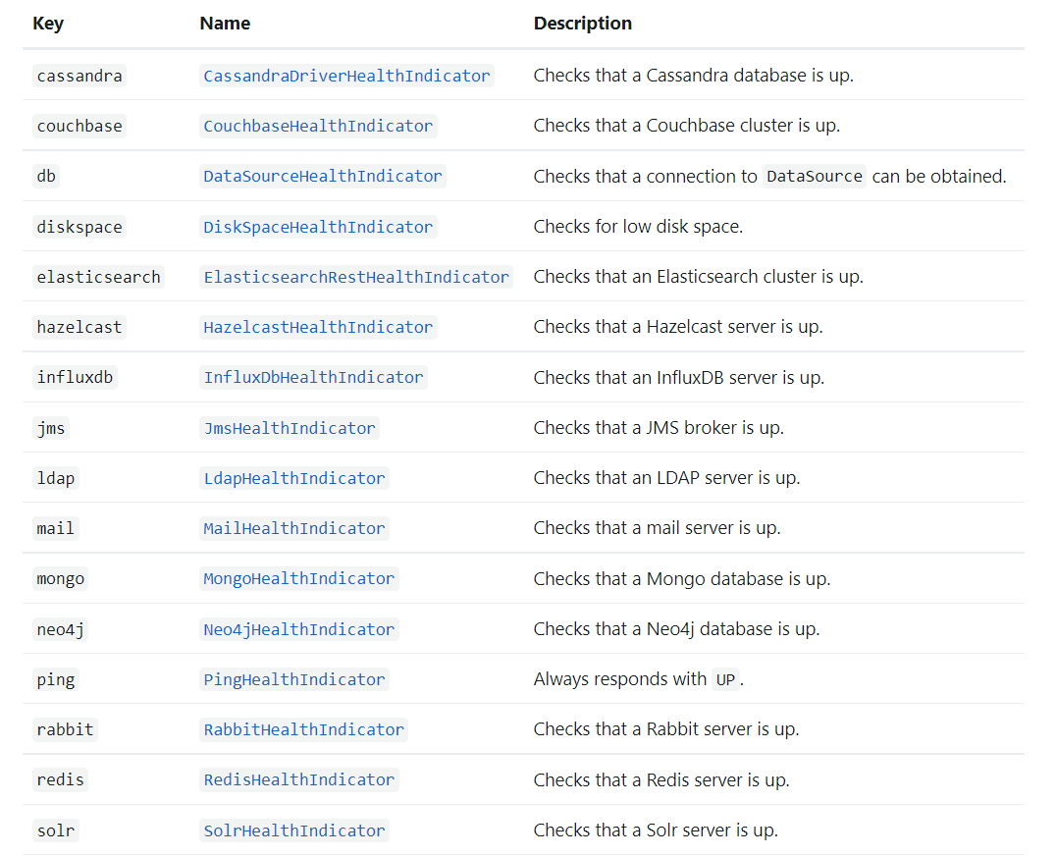Screen dimensions: 1056x857
Task: Open the Neo4jHealthIndicator link
Action: (x=299, y=630)
